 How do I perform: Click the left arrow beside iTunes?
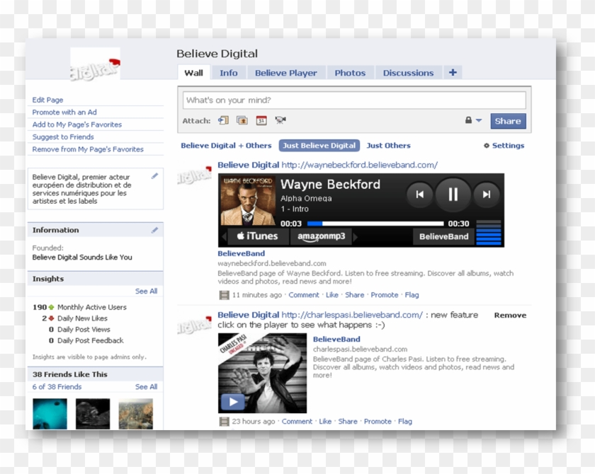coord(224,237)
